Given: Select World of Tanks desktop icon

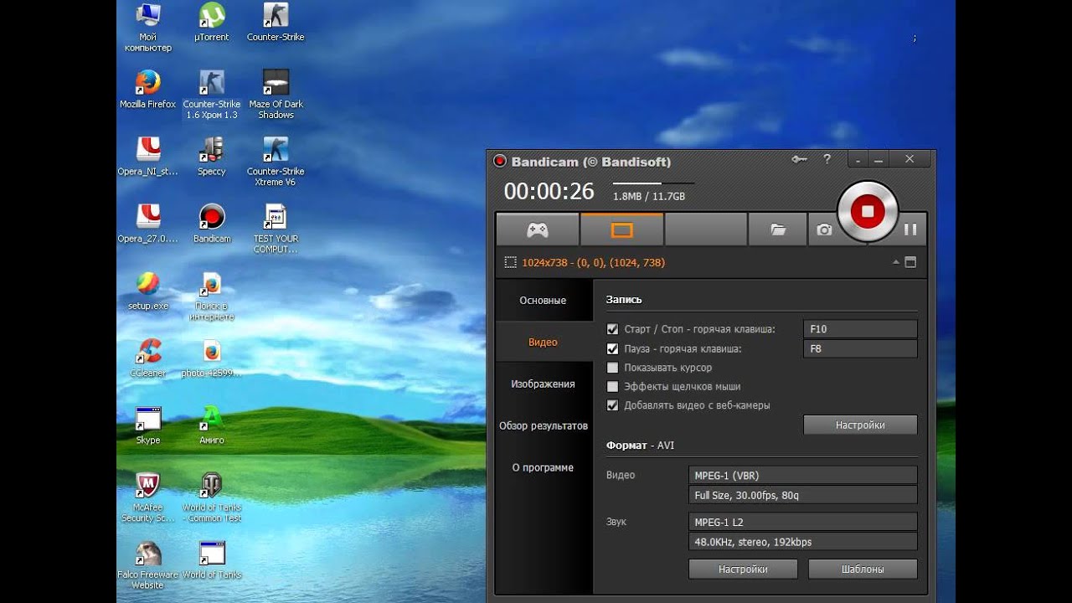Looking at the screenshot, I should (x=212, y=559).
